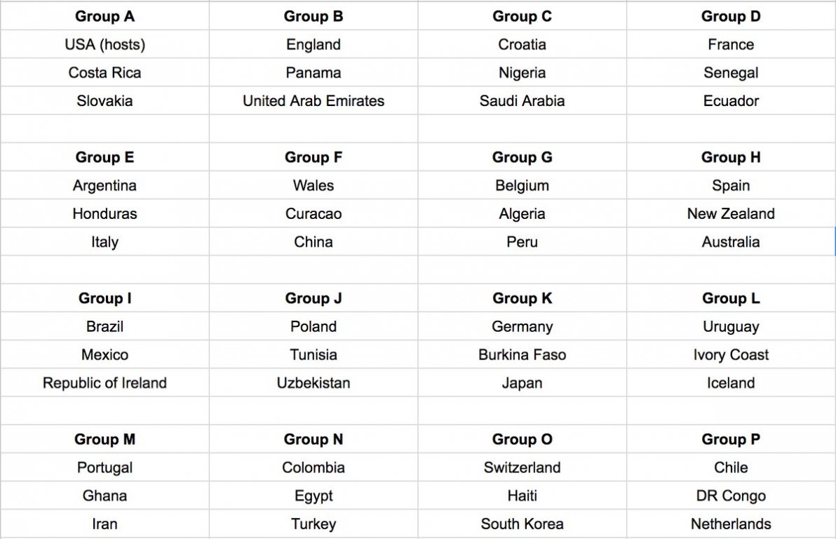Select the DR Congo cell

click(x=731, y=495)
